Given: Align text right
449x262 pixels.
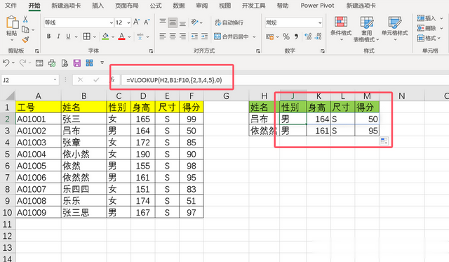Looking at the screenshot, I should click(x=182, y=37).
